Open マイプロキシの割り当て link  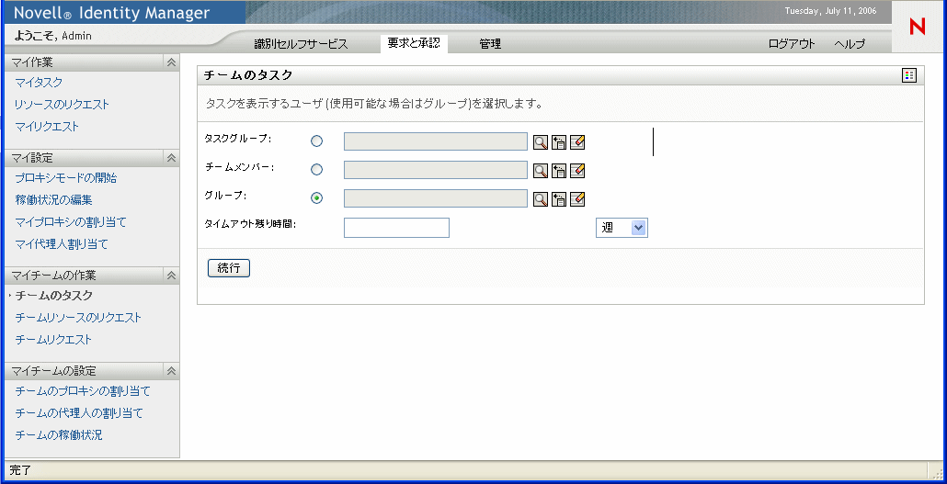71,222
